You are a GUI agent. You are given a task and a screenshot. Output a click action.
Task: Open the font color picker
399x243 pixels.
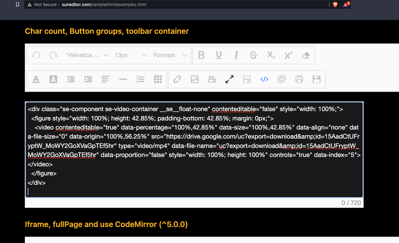[36, 79]
